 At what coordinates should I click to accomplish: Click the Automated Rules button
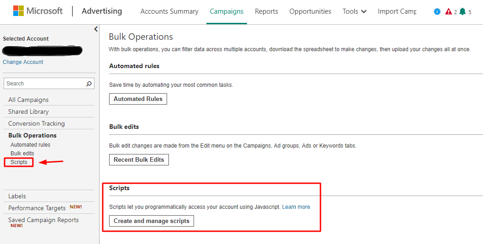[138, 99]
